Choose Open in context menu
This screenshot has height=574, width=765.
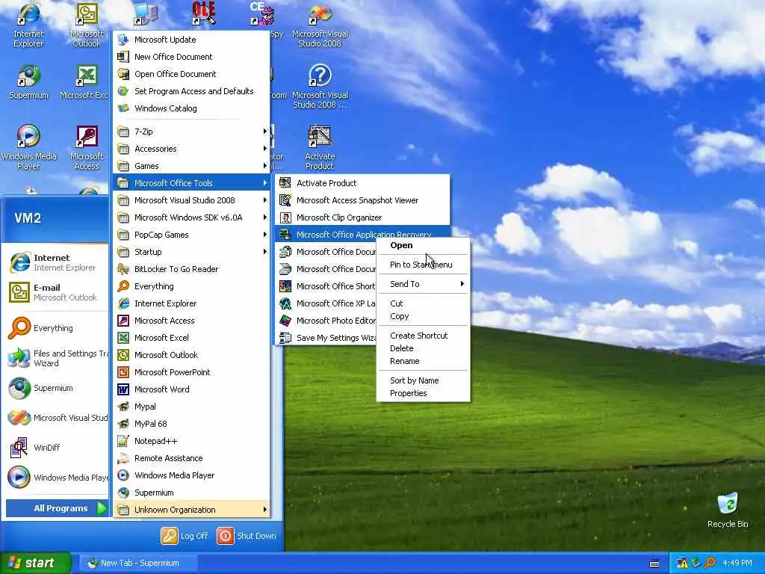pos(423,245)
